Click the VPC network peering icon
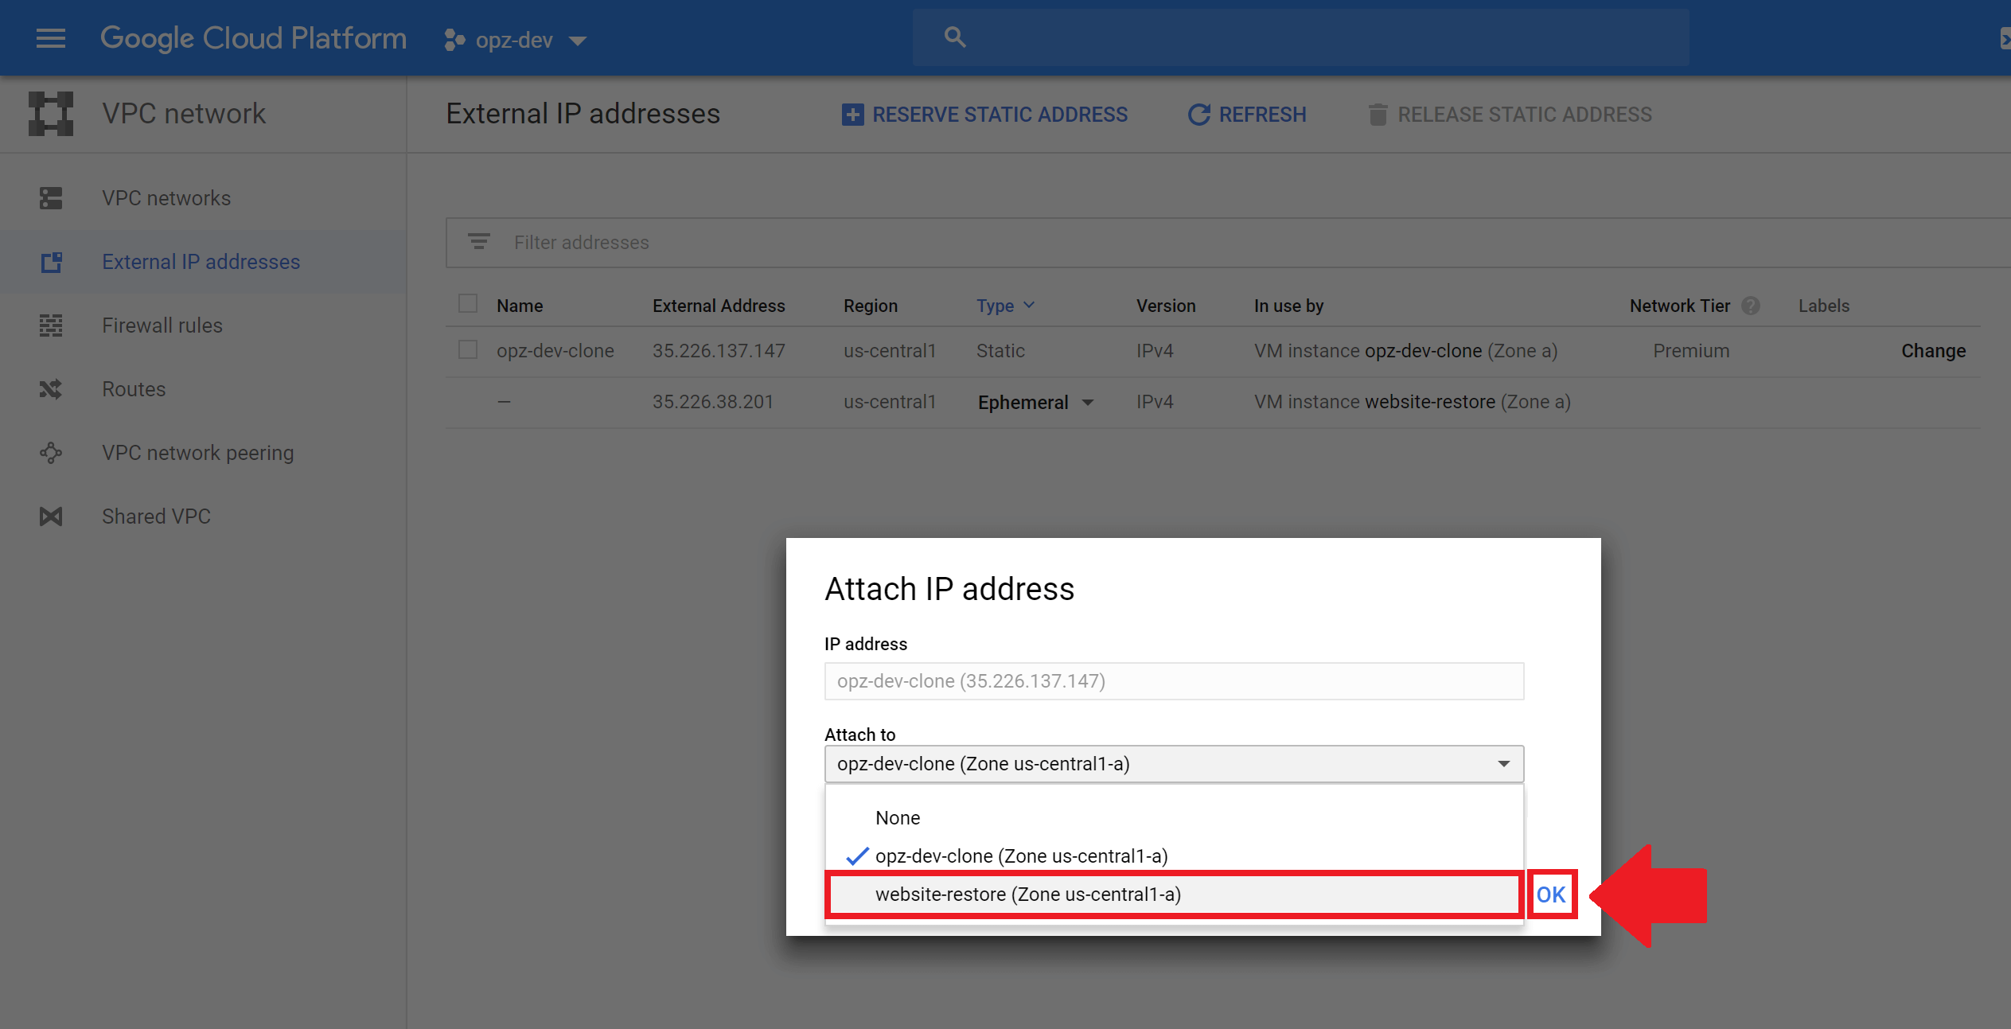This screenshot has height=1029, width=2011. (51, 453)
